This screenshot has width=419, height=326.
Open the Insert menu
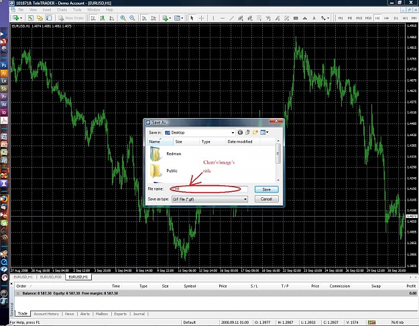tap(47, 10)
